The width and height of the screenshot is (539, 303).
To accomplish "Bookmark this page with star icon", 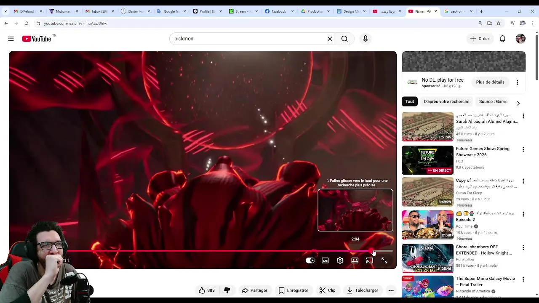I will tap(499, 23).
